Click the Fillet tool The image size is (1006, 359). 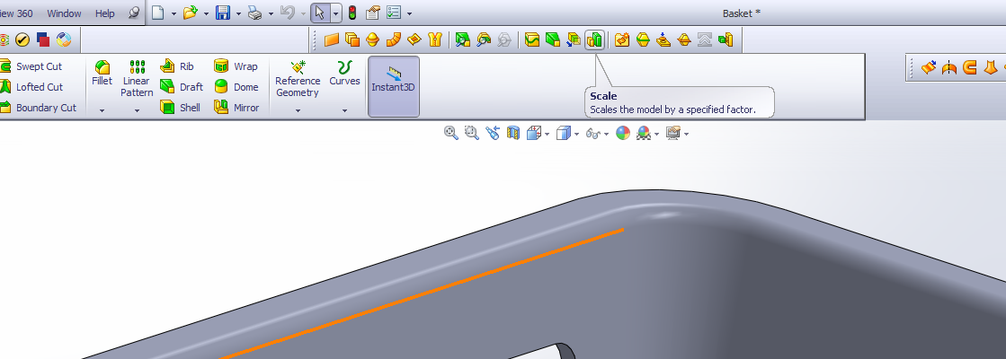102,73
